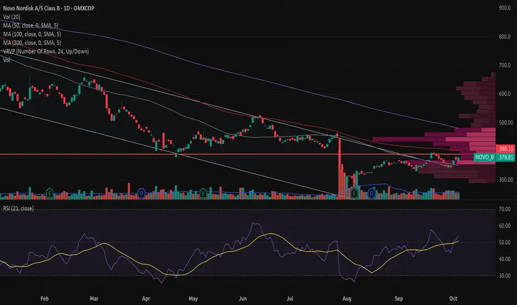This screenshot has width=517, height=305.
Task: Click the Jun time axis label
Action: click(242, 298)
